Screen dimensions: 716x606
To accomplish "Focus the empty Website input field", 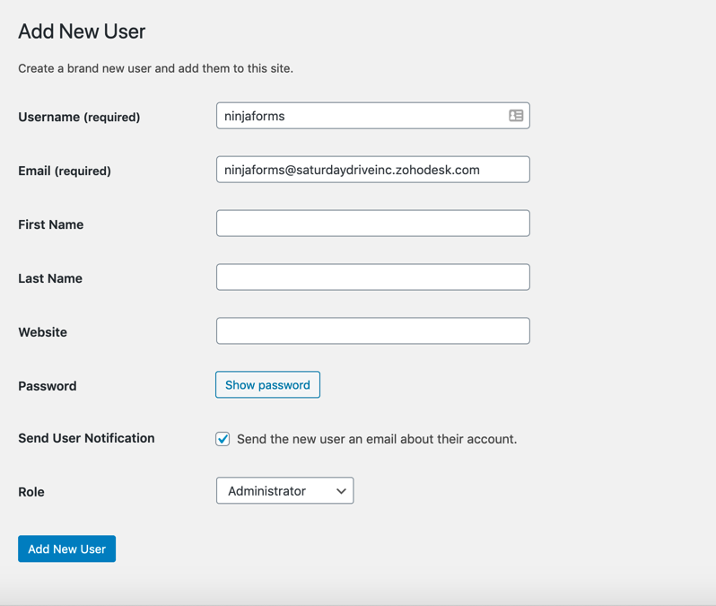I will click(372, 331).
